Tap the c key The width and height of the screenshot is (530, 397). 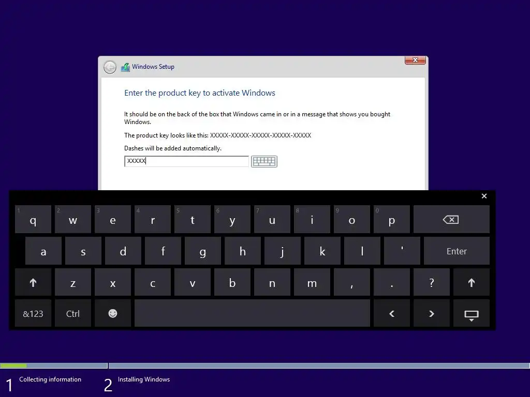tap(153, 283)
